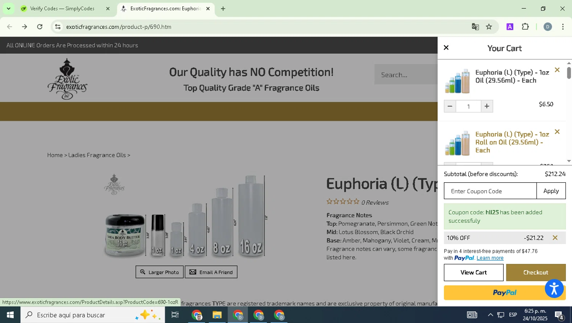Open the Extensions puzzle menu
This screenshot has height=323, width=572.
525,27
